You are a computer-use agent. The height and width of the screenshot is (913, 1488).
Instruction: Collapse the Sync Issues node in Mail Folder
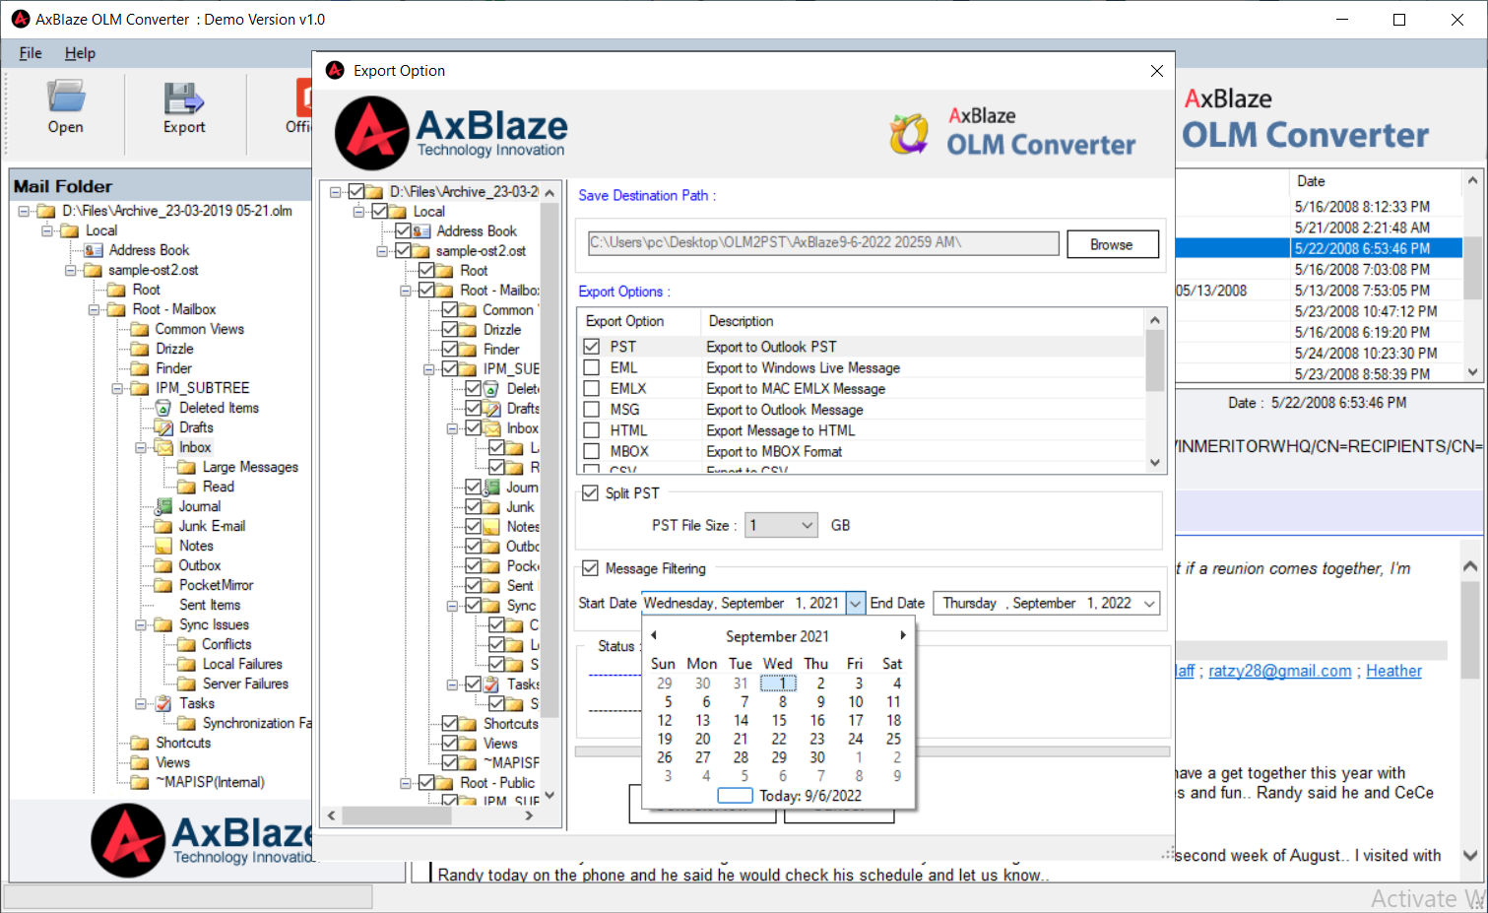pos(141,624)
